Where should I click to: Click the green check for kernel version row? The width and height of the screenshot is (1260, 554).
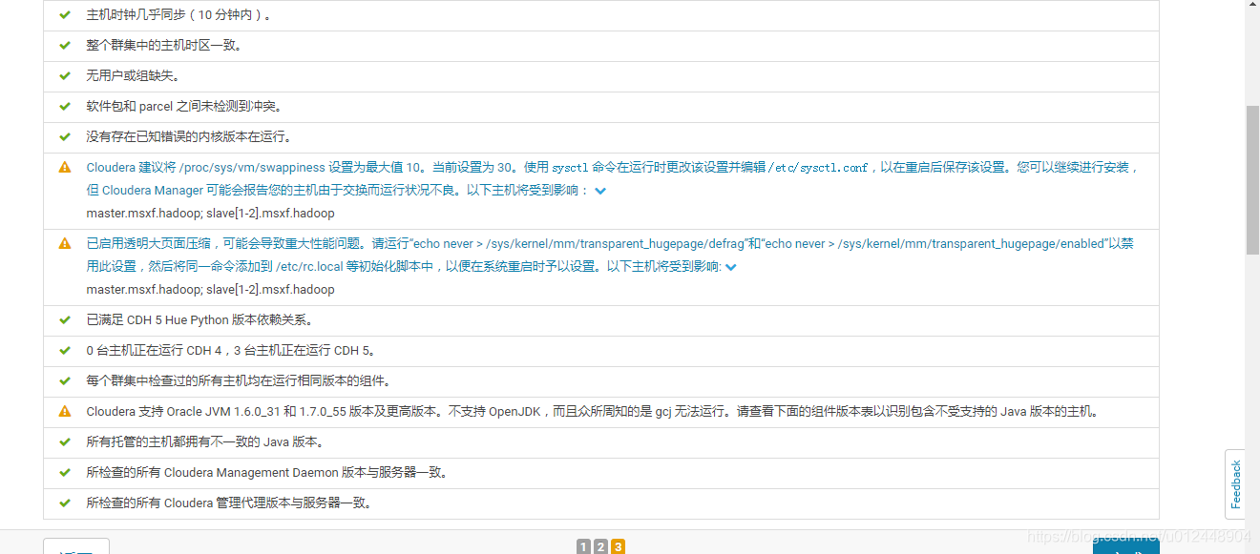point(65,137)
